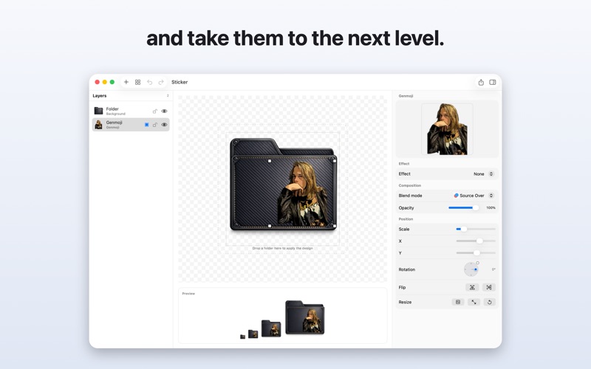This screenshot has width=591, height=369.
Task: Click the blue mask icon on Genmoji layer
Action: (x=146, y=125)
